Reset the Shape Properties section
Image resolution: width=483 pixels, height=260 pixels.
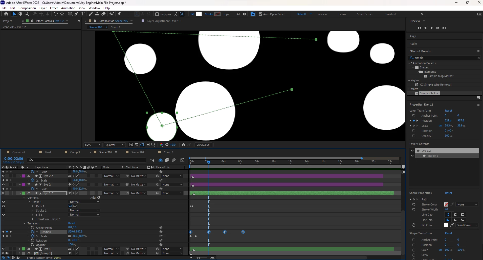point(448,193)
